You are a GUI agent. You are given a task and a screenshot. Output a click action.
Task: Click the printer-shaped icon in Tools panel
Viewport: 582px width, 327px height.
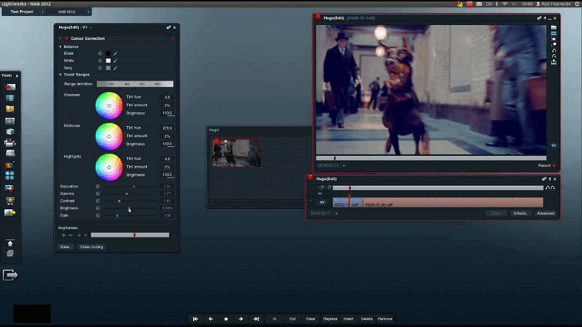click(x=10, y=143)
